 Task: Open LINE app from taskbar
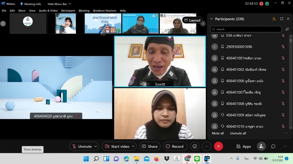[x=197, y=159]
